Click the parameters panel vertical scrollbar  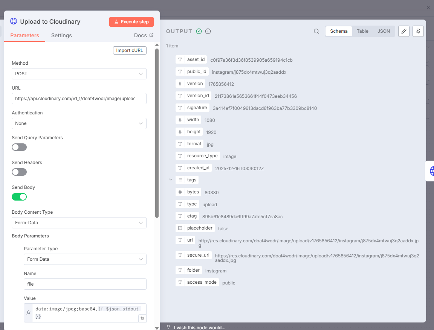tap(157, 132)
